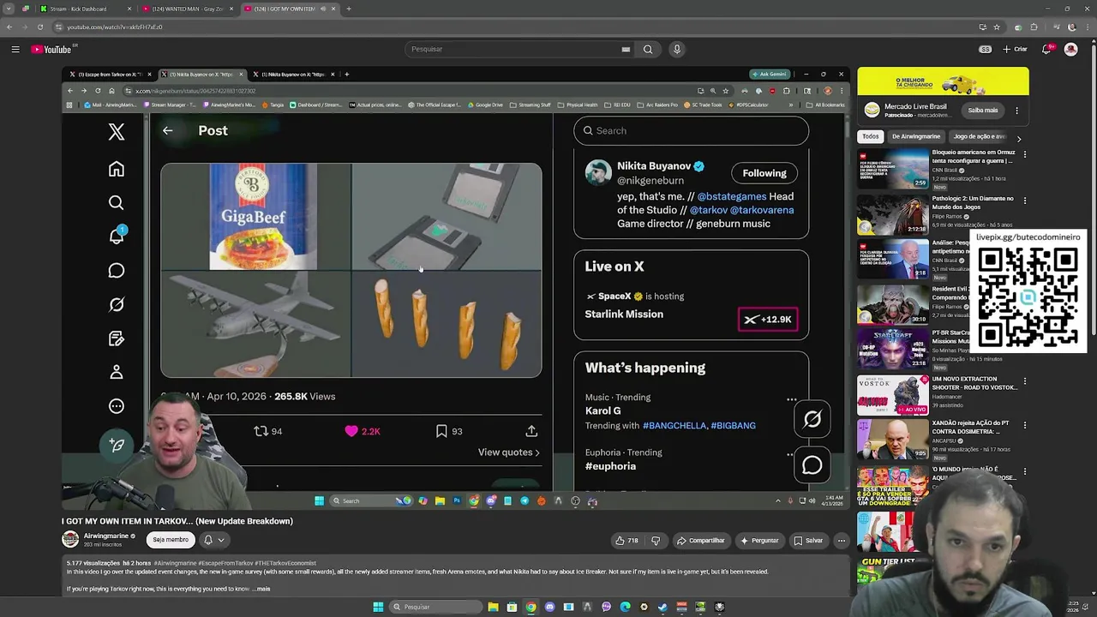The height and width of the screenshot is (617, 1097).
Task: Open X More circle icon
Action: [x=117, y=406]
